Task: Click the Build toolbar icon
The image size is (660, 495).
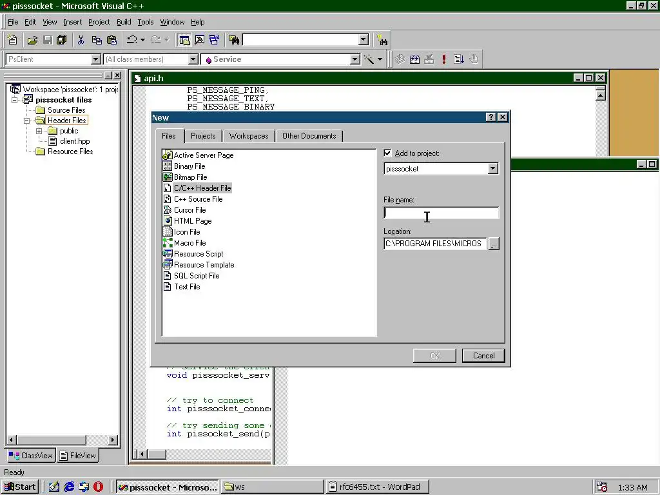Action: (x=414, y=59)
